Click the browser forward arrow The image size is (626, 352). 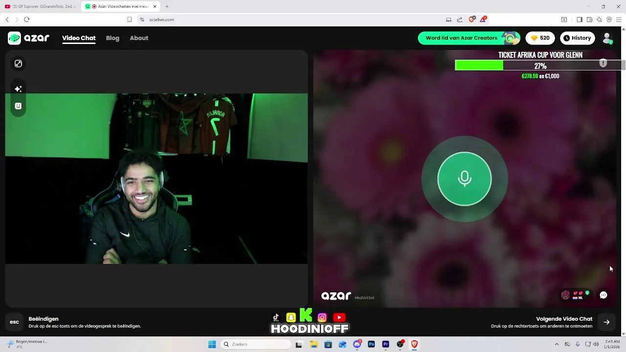point(17,20)
